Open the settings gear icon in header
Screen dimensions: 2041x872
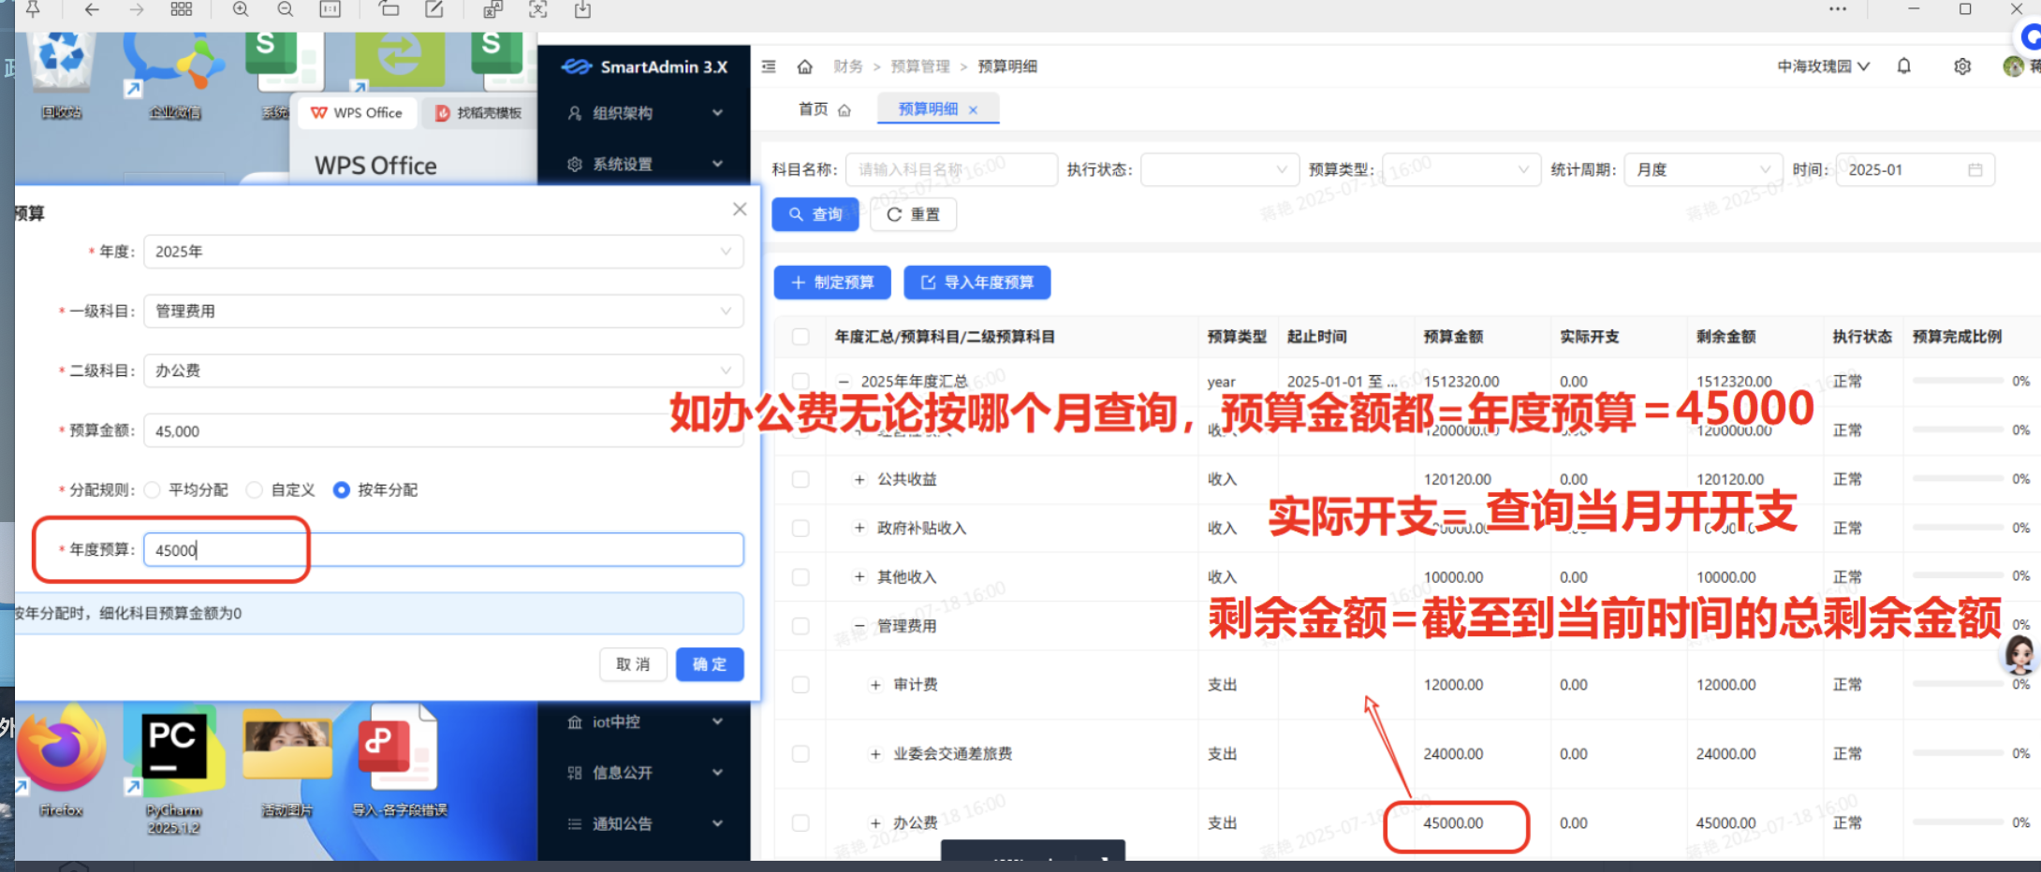pyautogui.click(x=1962, y=66)
